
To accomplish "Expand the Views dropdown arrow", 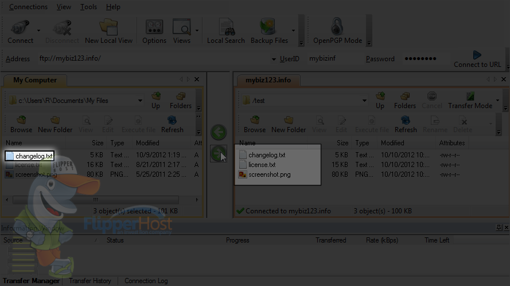I will (x=197, y=30).
